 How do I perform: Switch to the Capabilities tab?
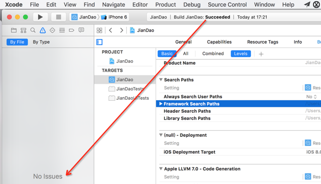coord(219,42)
